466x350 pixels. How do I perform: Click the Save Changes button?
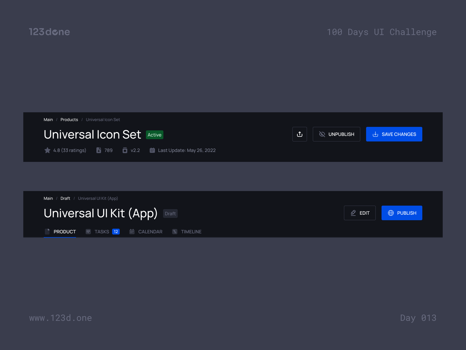pos(394,134)
